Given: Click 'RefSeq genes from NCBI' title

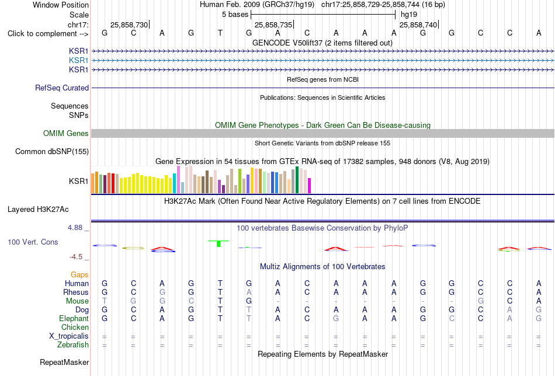Looking at the screenshot, I should (x=322, y=79).
